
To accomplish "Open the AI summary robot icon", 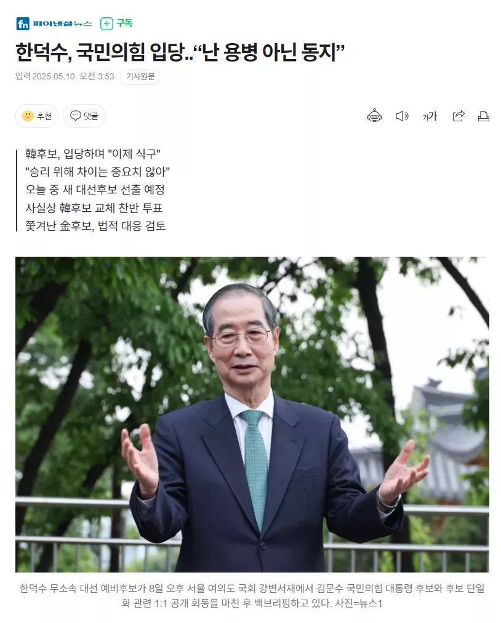I will (x=374, y=116).
